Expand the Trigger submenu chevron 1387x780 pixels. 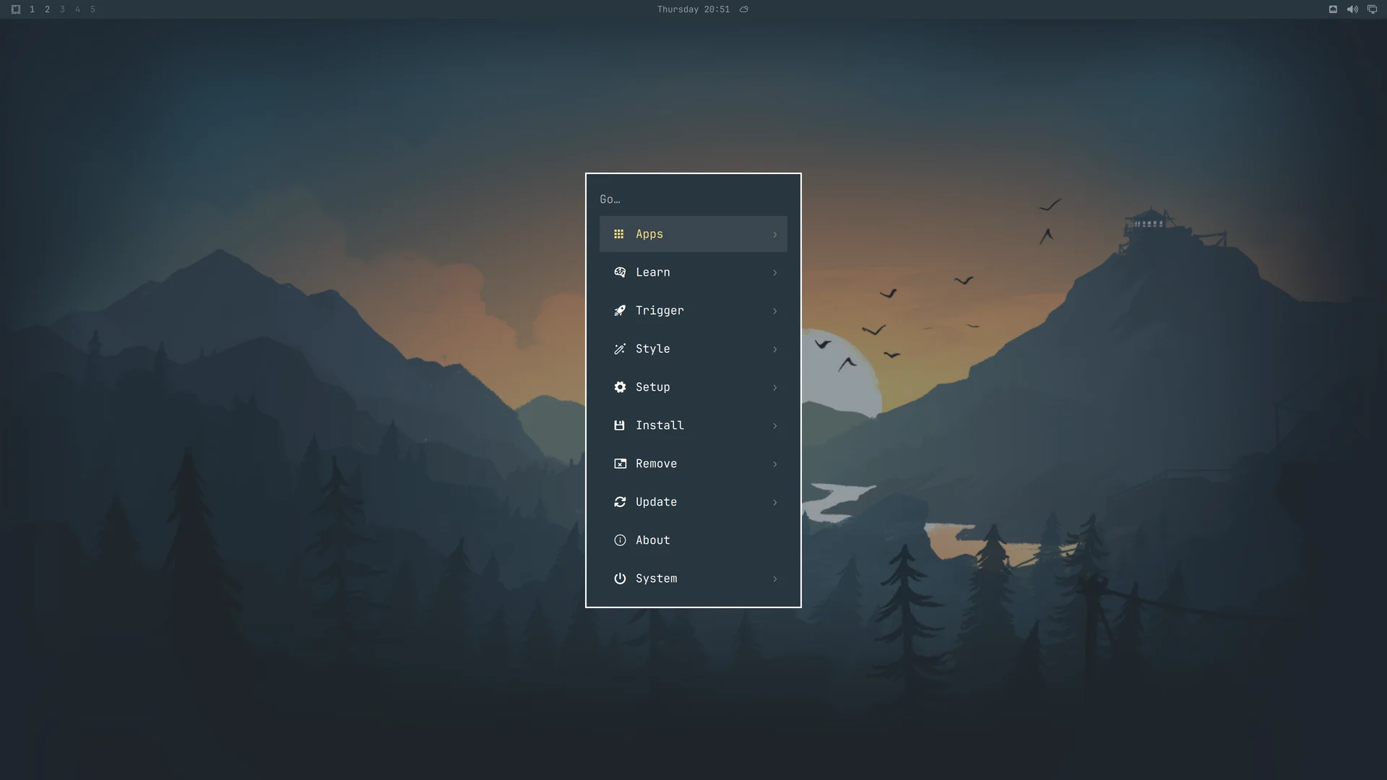click(x=775, y=311)
